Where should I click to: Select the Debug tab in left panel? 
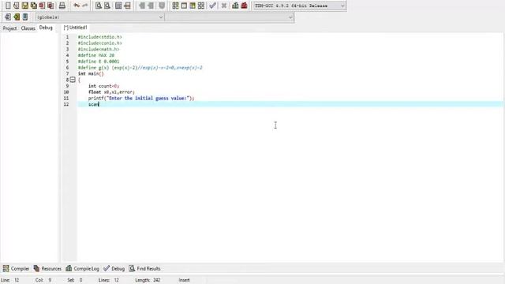(x=46, y=28)
